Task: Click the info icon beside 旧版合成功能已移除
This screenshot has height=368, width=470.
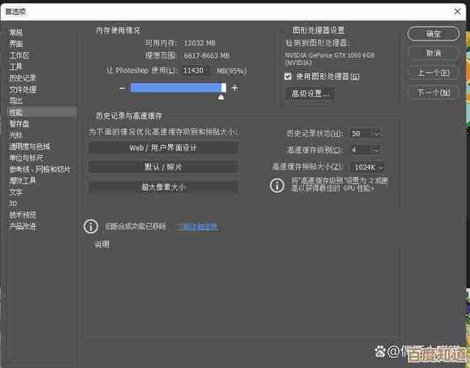Action: (x=91, y=226)
